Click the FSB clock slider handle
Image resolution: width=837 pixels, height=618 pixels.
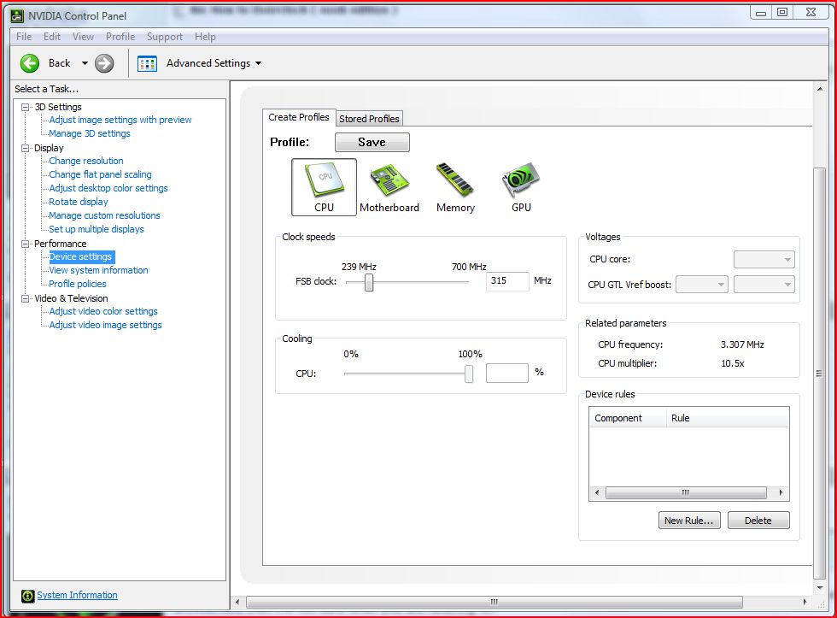point(369,282)
